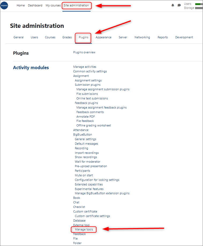Open the messages bubble icon

(x=179, y=5)
